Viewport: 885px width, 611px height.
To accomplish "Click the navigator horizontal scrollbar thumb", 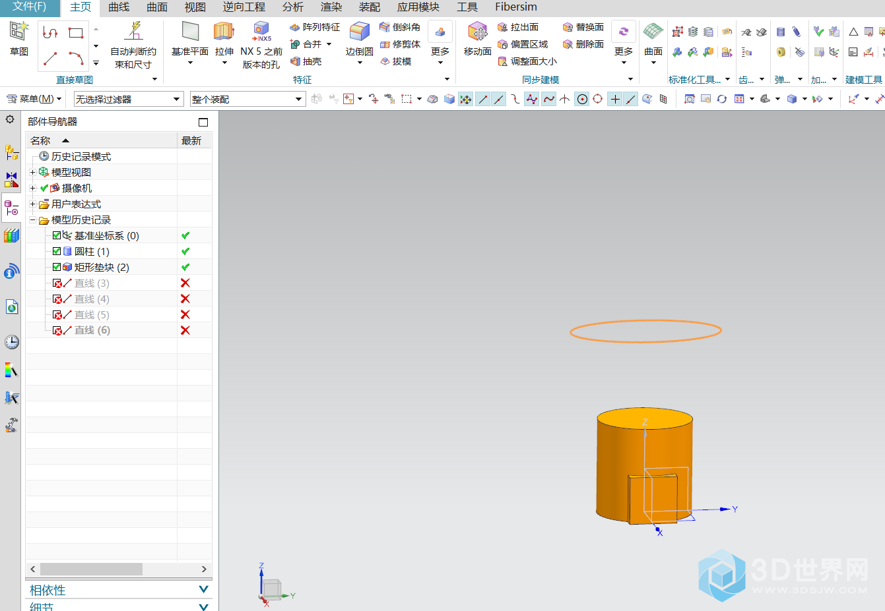I will click(91, 569).
